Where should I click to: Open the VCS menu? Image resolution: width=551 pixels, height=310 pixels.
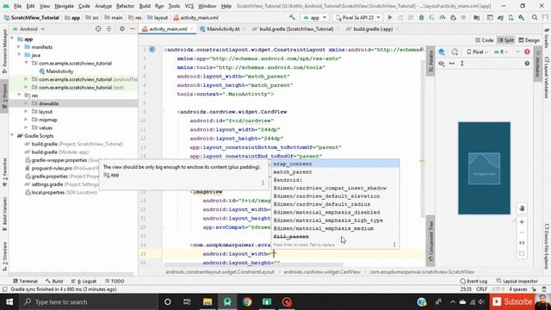pyautogui.click(x=189, y=6)
